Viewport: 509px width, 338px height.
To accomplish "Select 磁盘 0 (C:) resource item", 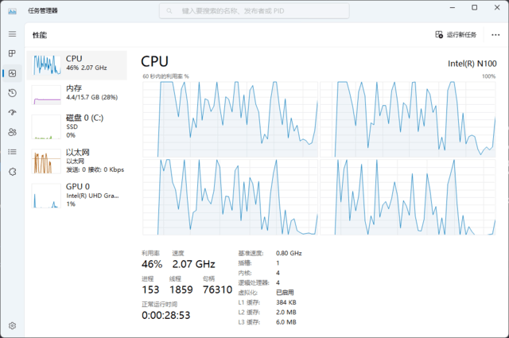I will [x=77, y=126].
